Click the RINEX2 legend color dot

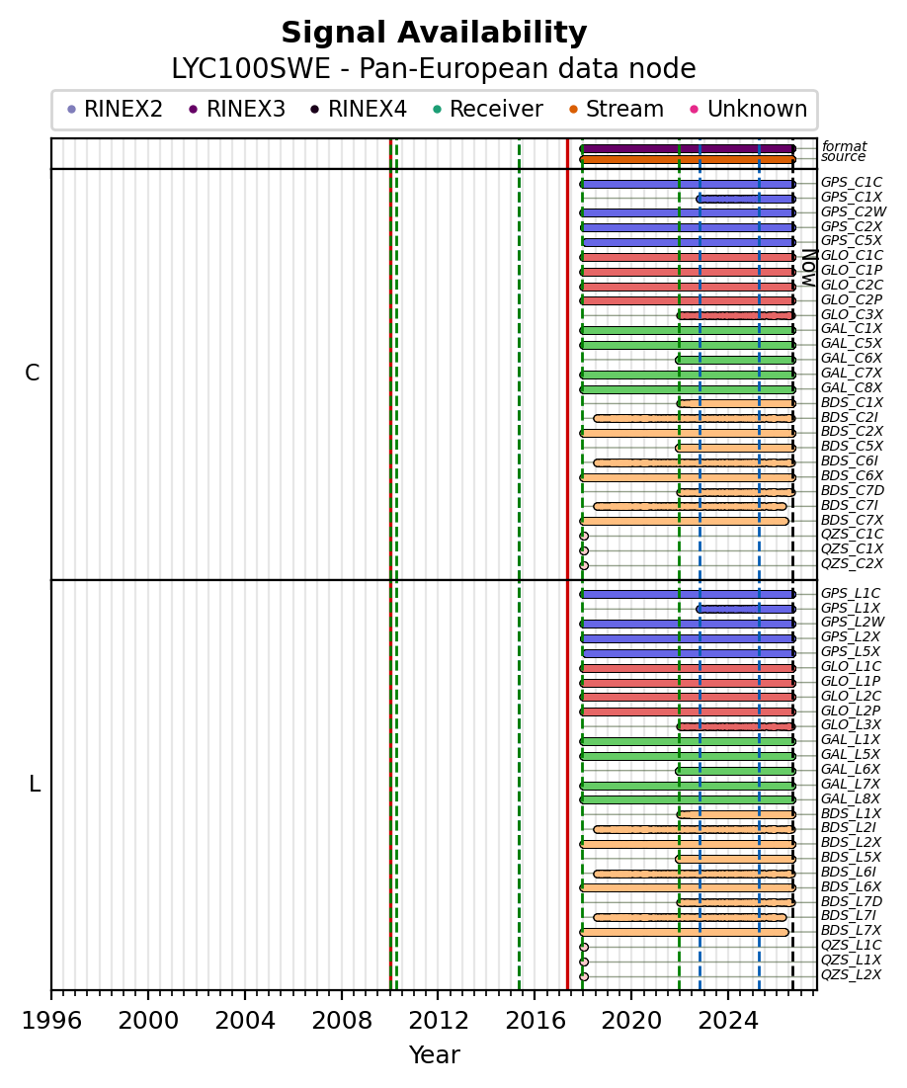point(71,110)
